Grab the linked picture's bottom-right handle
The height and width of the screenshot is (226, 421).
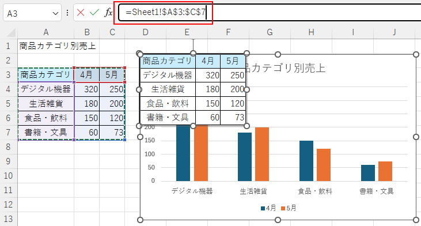tap(246, 126)
